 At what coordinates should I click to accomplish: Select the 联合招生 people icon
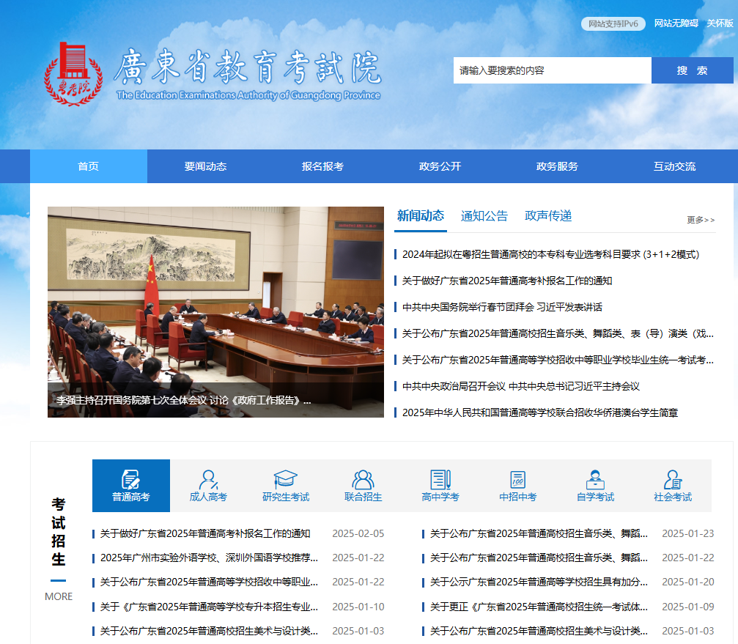[x=362, y=480]
